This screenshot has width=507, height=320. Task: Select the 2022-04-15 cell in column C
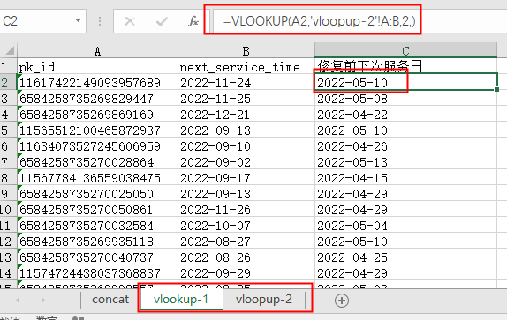pyautogui.click(x=405, y=177)
